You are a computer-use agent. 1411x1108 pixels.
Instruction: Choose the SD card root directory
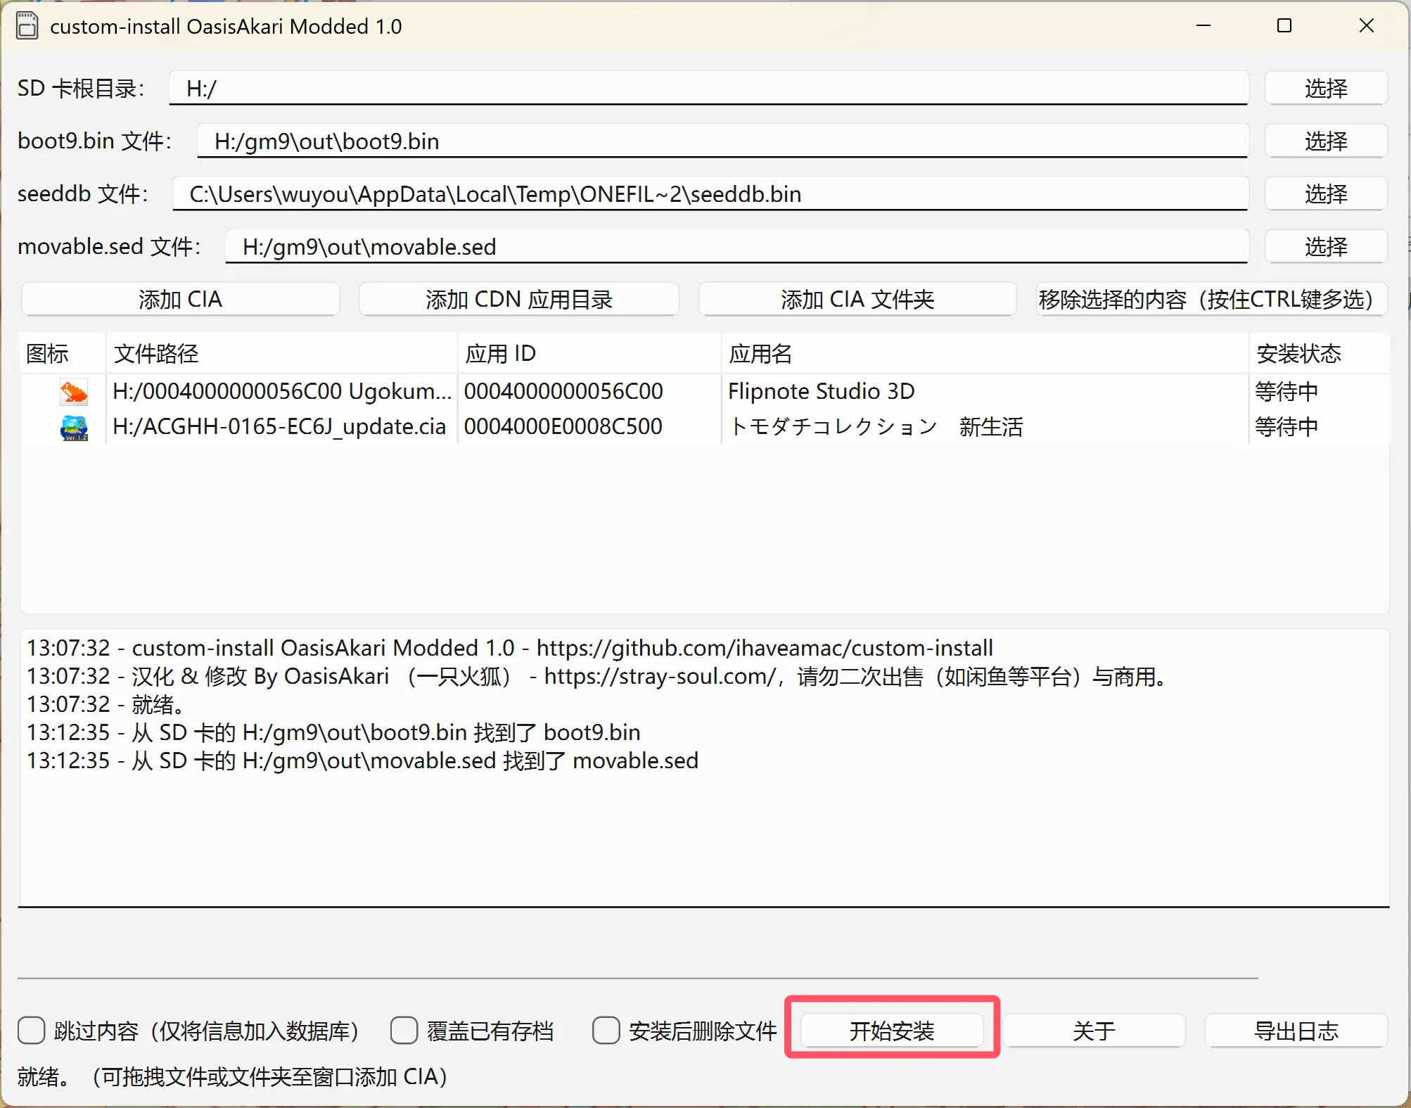tap(1325, 89)
